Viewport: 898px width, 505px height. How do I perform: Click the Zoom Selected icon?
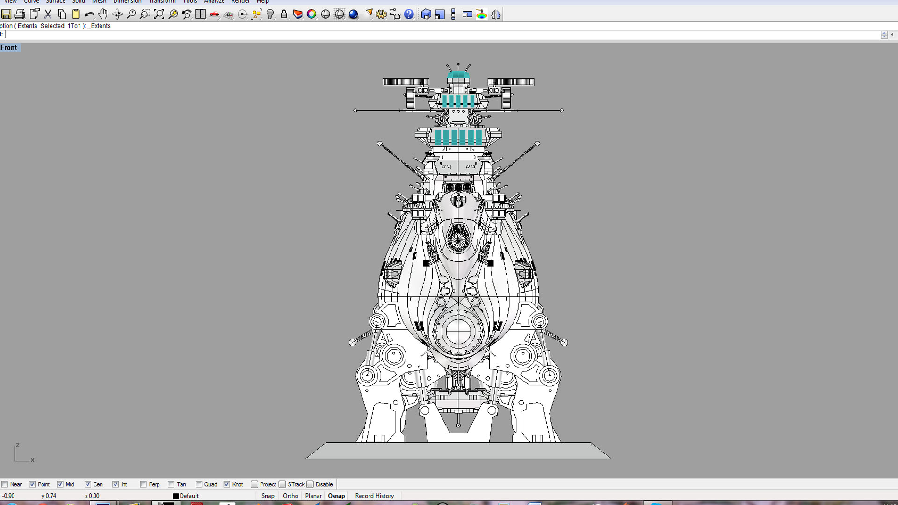pyautogui.click(x=173, y=14)
